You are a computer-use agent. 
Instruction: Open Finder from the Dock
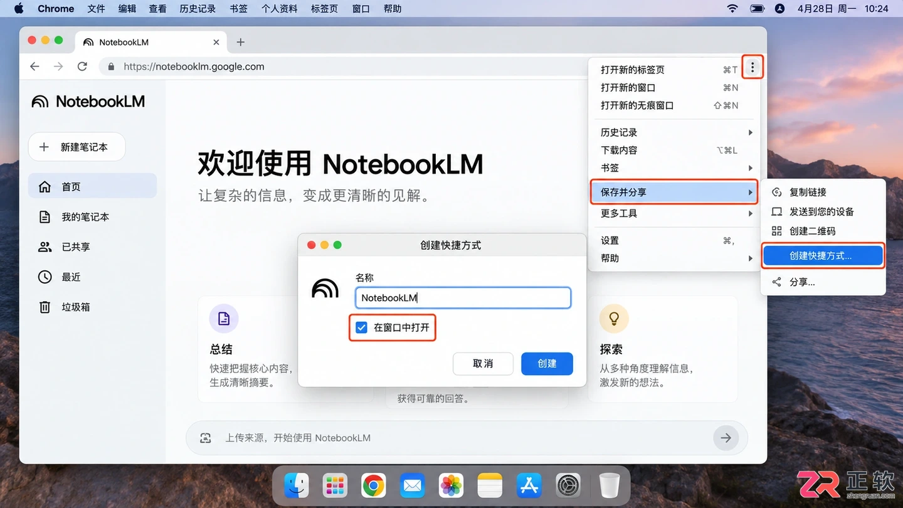pyautogui.click(x=297, y=485)
